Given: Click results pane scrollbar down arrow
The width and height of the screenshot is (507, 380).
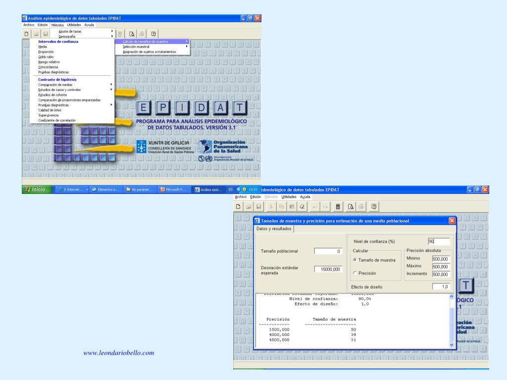Looking at the screenshot, I should pos(452,345).
